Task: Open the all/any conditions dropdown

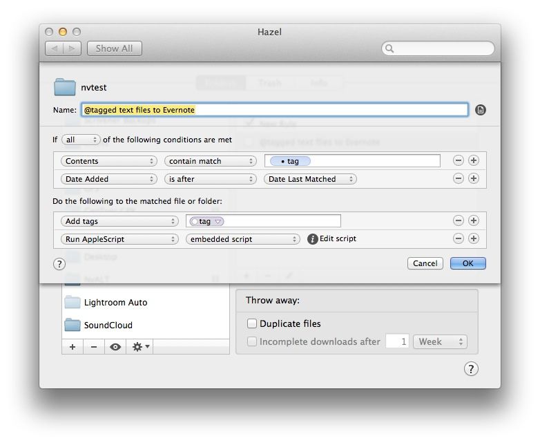Action: [x=81, y=140]
